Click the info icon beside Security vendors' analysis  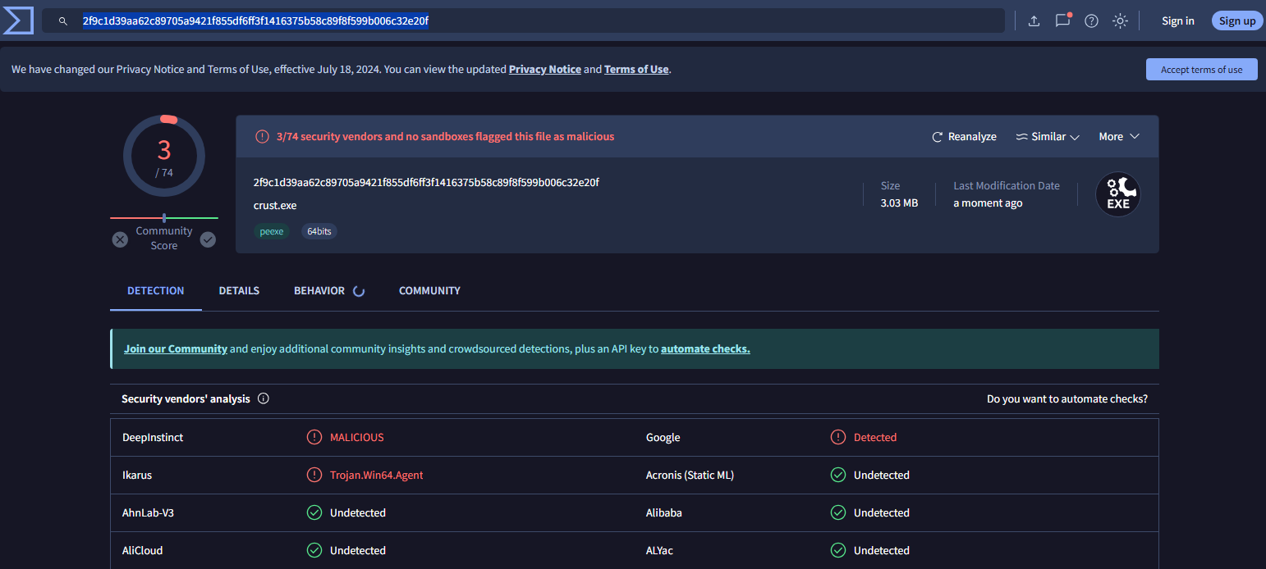(x=264, y=399)
